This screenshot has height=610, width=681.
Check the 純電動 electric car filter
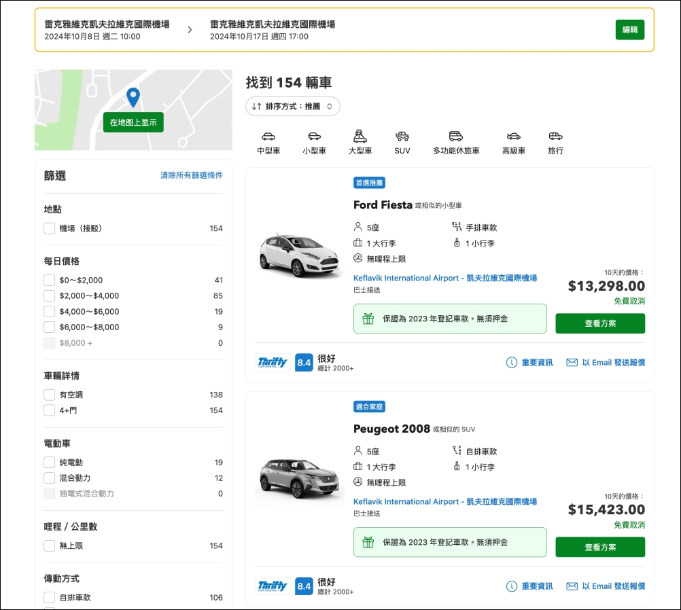point(50,463)
